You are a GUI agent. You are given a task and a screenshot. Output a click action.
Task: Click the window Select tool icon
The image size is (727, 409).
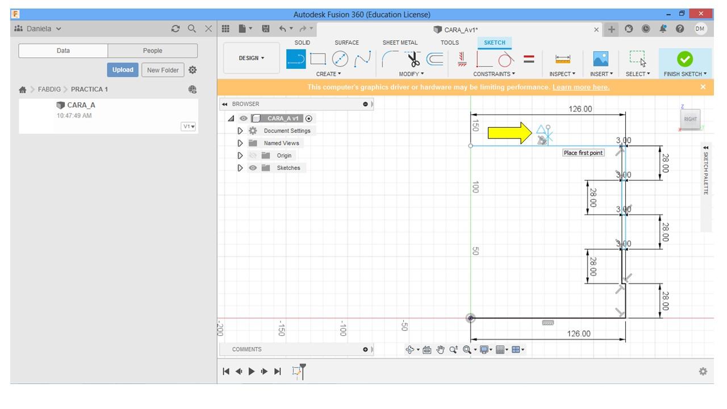click(x=638, y=59)
